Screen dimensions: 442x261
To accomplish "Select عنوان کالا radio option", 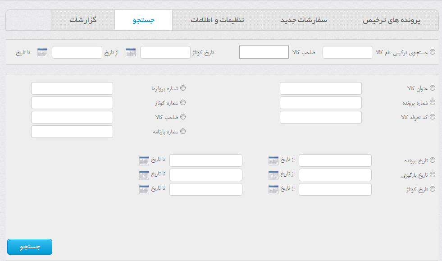I will point(433,88).
